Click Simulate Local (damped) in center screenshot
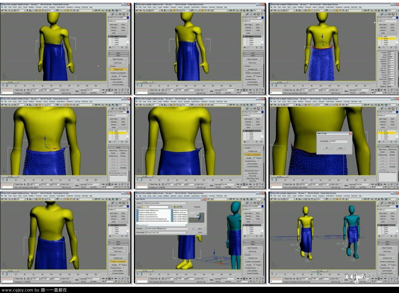 pos(252,155)
